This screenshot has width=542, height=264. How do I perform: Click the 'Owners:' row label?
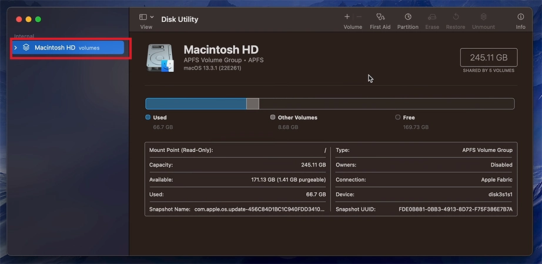(x=346, y=165)
